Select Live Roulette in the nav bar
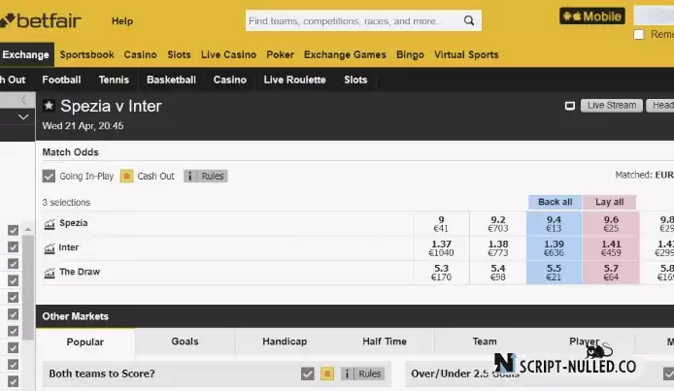This screenshot has height=391, width=674. click(295, 80)
